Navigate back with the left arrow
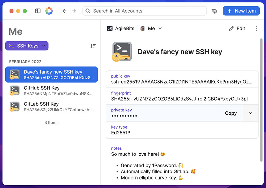 pyautogui.click(x=65, y=11)
